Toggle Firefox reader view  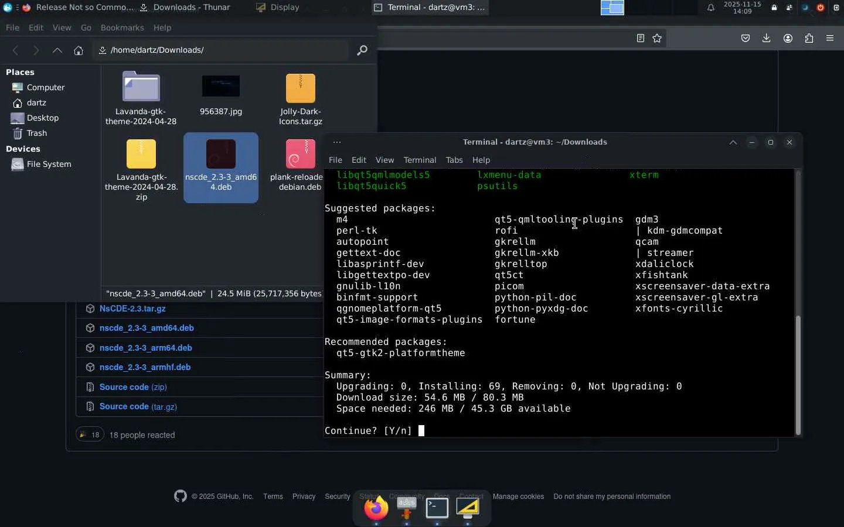click(641, 38)
